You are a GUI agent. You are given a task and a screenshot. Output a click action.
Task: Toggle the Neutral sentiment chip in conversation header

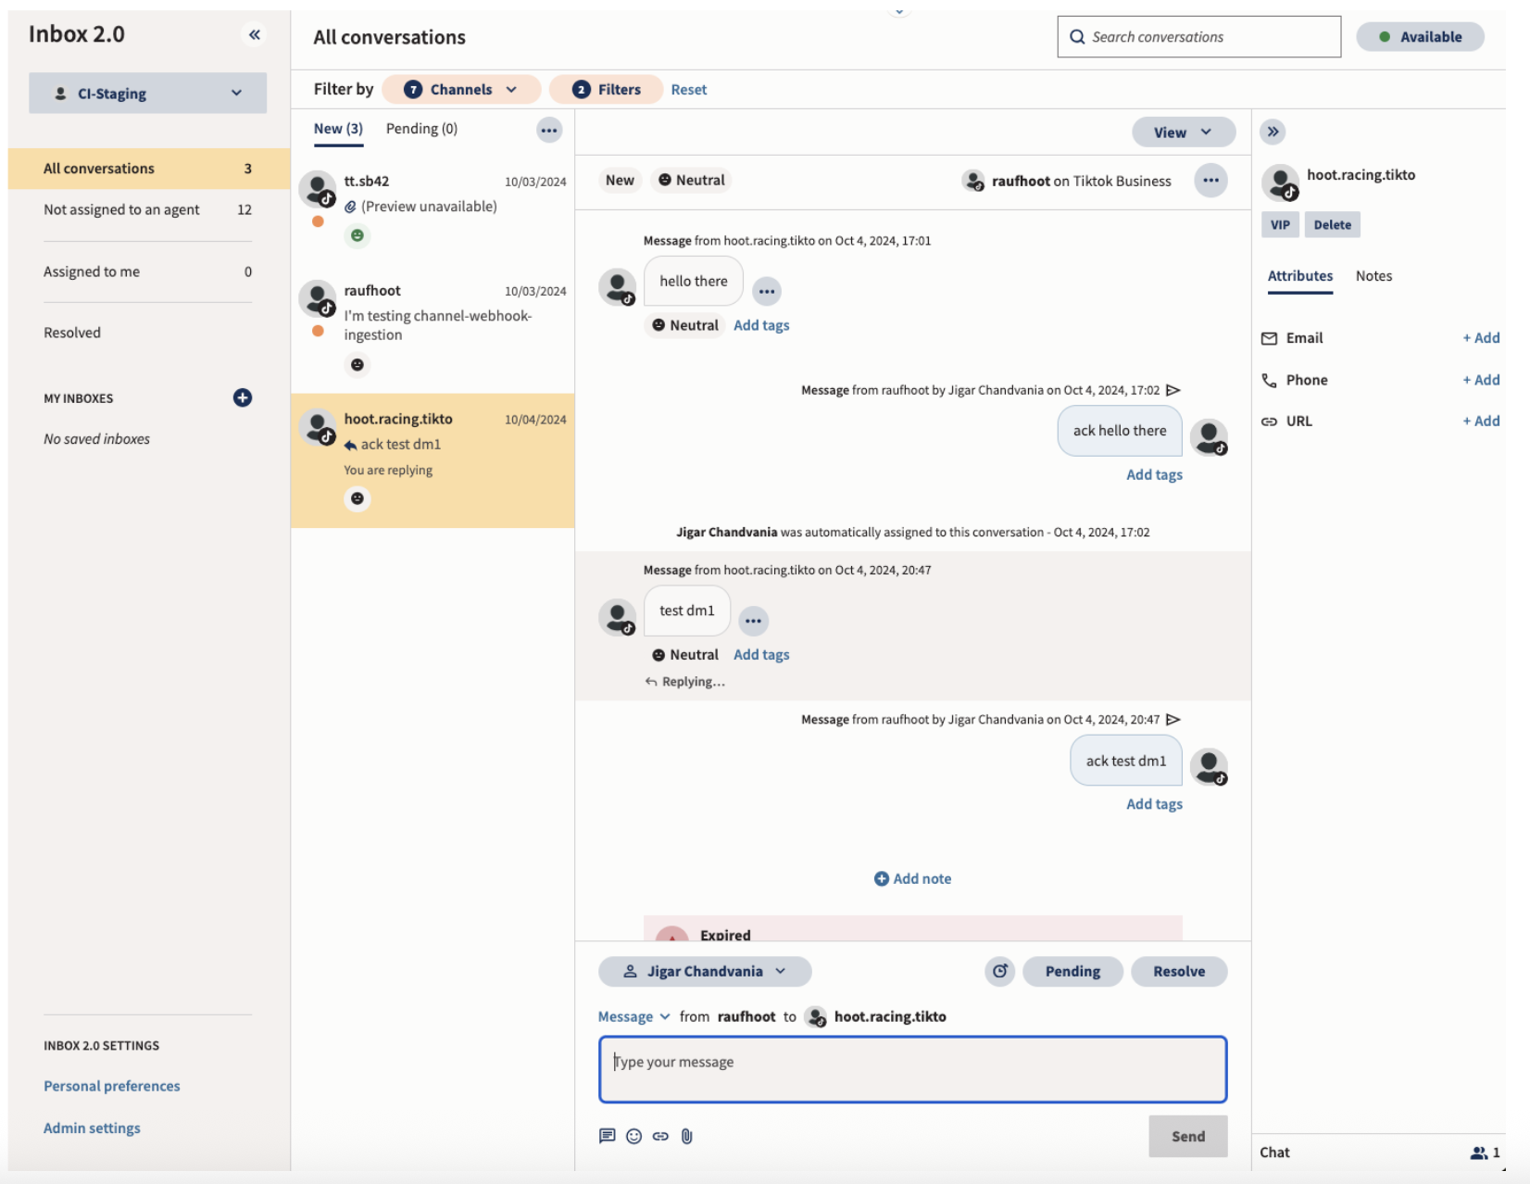[692, 181]
